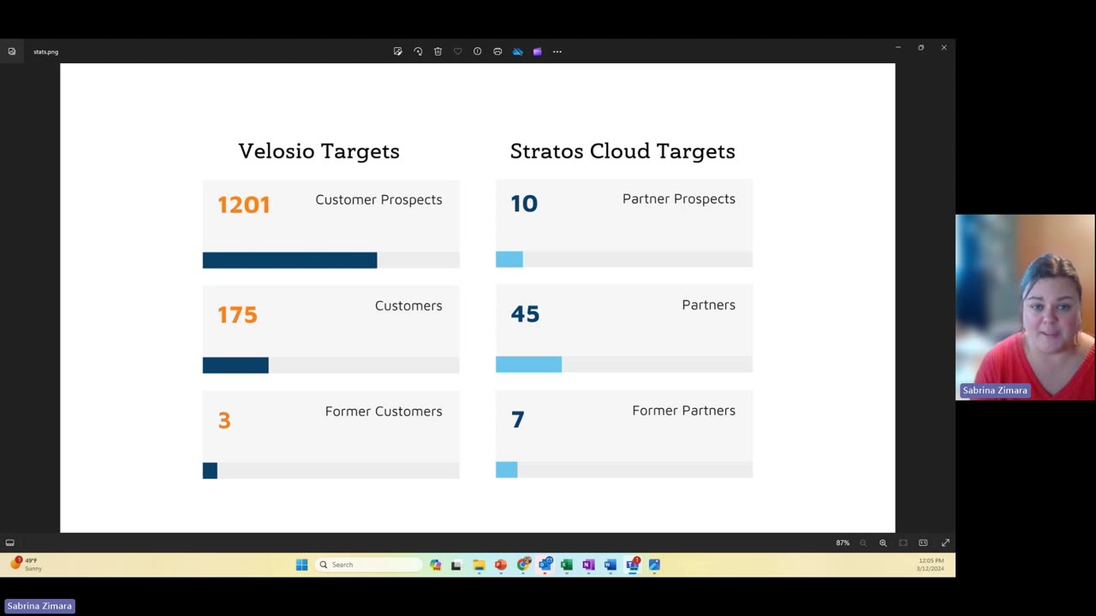The image size is (1096, 616).
Task: Click the stats.png file name
Action: (x=46, y=51)
